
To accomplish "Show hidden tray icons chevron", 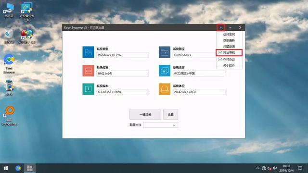I will (x=258, y=168).
